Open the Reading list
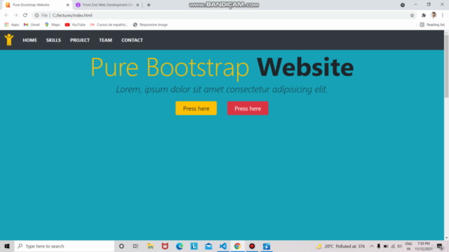 click(432, 24)
